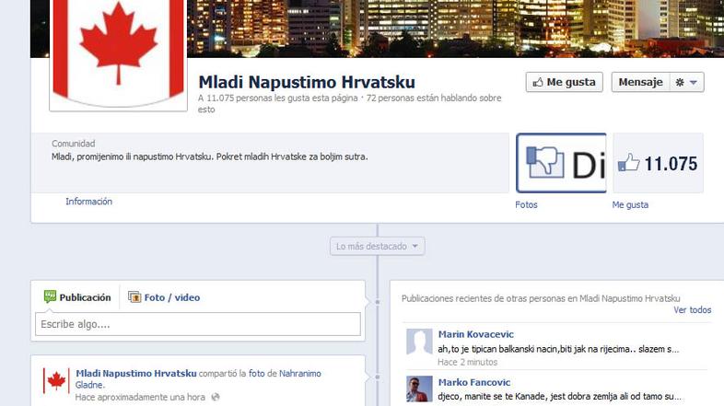Click Marin Kovacevic's comment text
Viewport: 724px width, 406px height.
pos(558,349)
